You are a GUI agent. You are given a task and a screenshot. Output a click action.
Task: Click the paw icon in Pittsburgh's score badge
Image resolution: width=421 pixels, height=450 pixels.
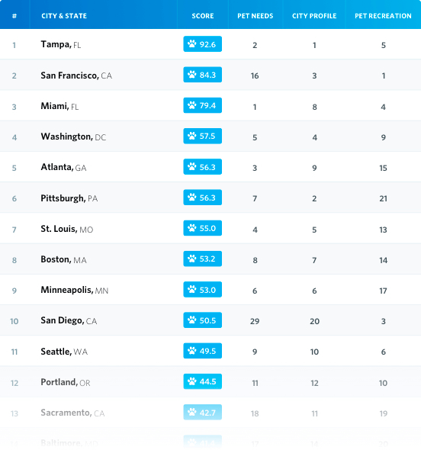pos(191,198)
